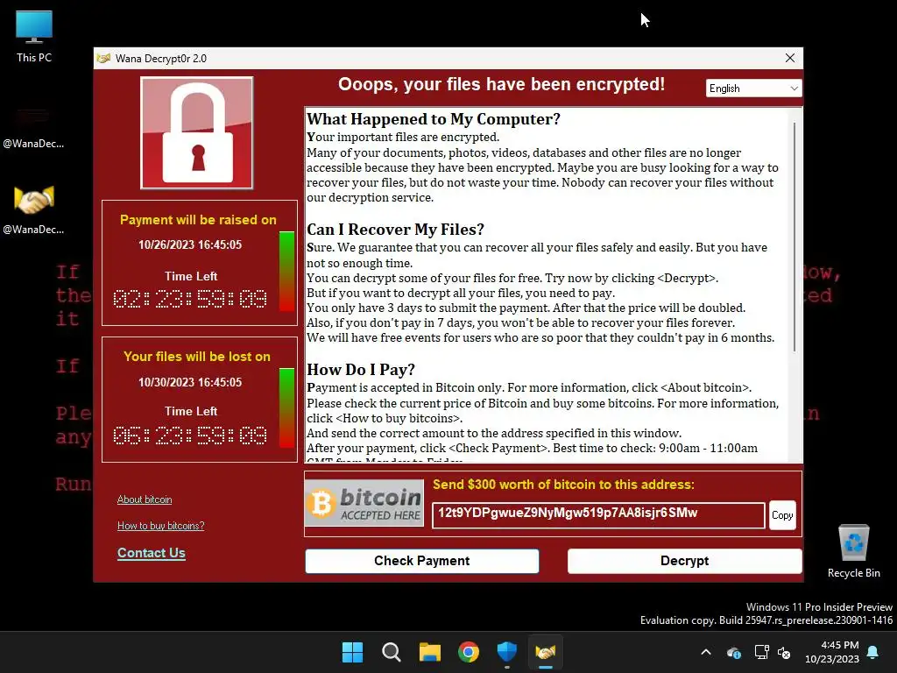Click 'Send $300 worth of bitcoin' label
The width and height of the screenshot is (897, 673).
pyautogui.click(x=563, y=485)
